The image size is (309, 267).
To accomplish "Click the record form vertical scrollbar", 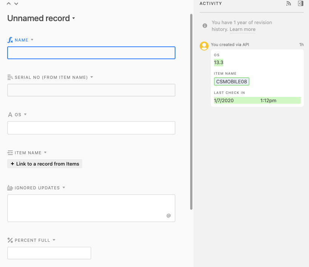I will [191, 112].
